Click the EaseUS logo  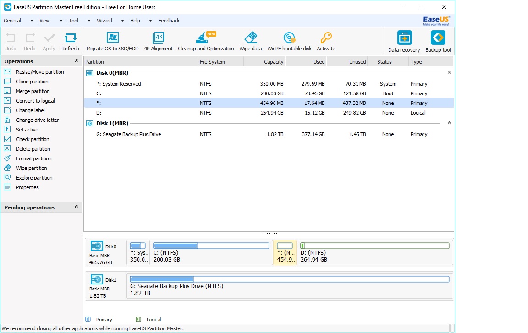436,21
